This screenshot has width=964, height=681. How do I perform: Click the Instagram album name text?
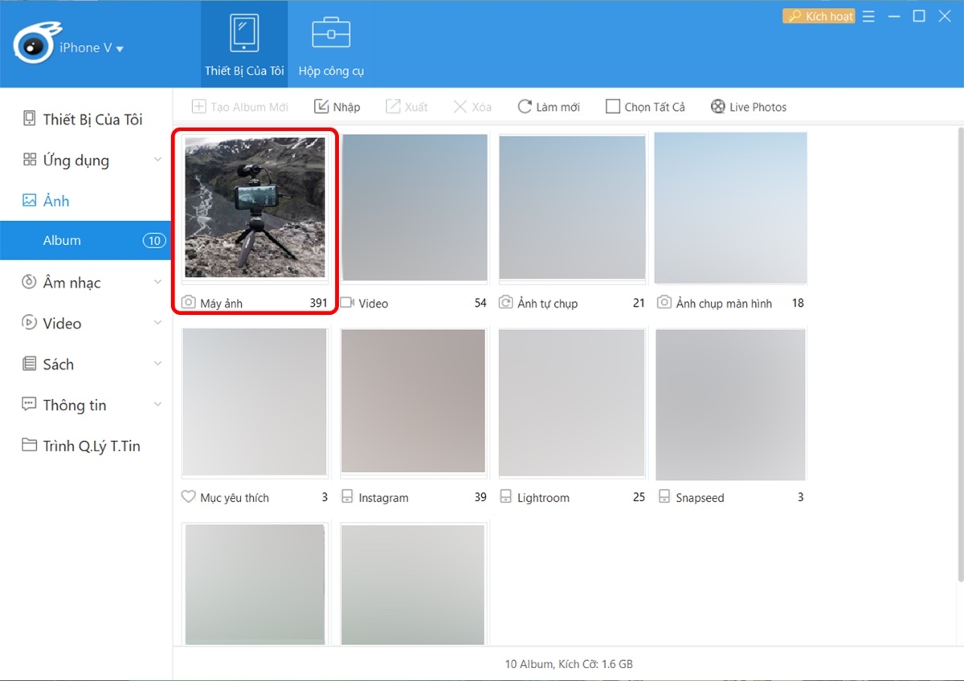383,498
